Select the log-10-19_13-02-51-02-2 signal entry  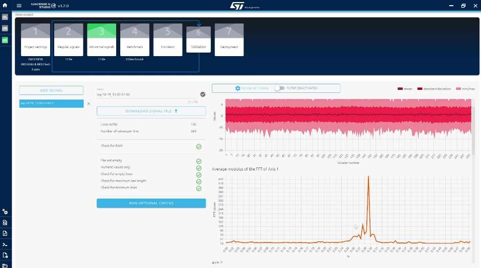[51, 104]
